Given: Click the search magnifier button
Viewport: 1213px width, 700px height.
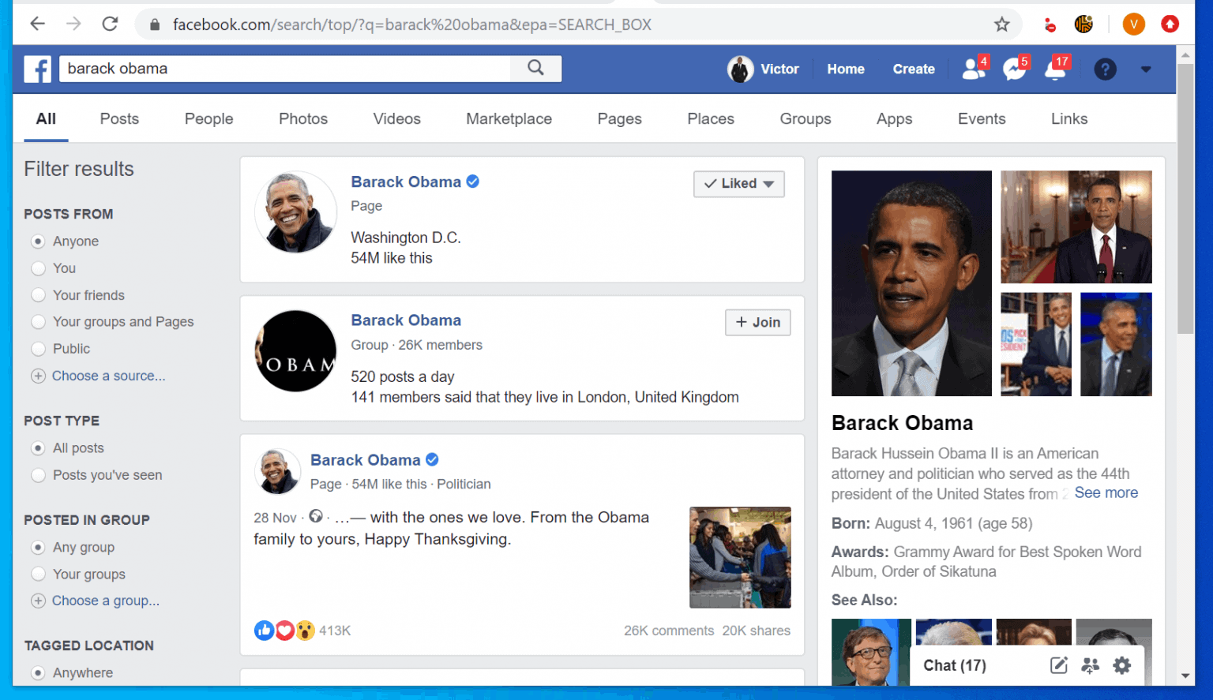Looking at the screenshot, I should tap(535, 69).
